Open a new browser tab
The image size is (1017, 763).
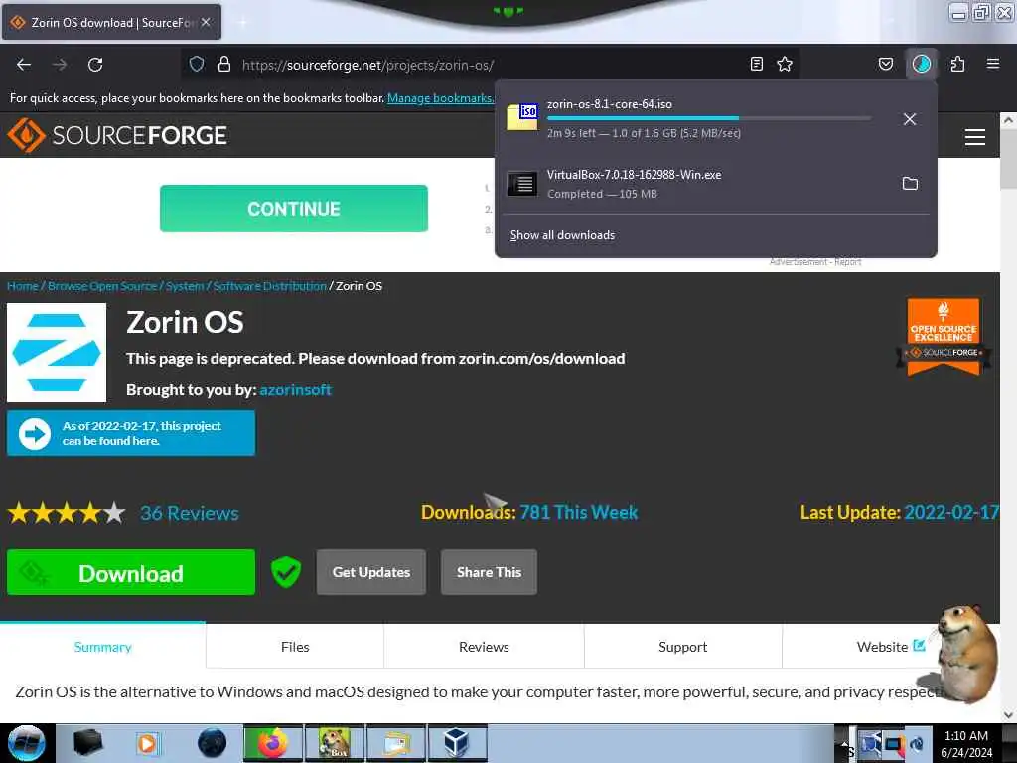[243, 22]
